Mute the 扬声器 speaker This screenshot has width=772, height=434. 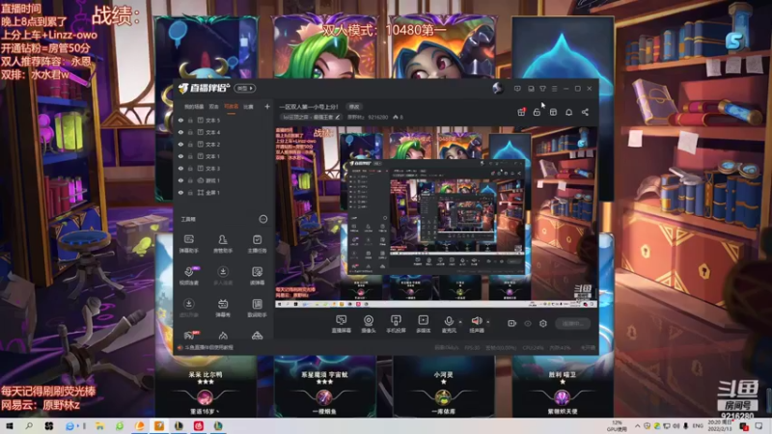[x=476, y=324]
